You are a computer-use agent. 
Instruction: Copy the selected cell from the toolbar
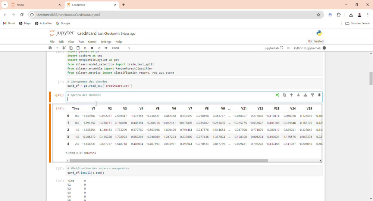tap(71, 48)
